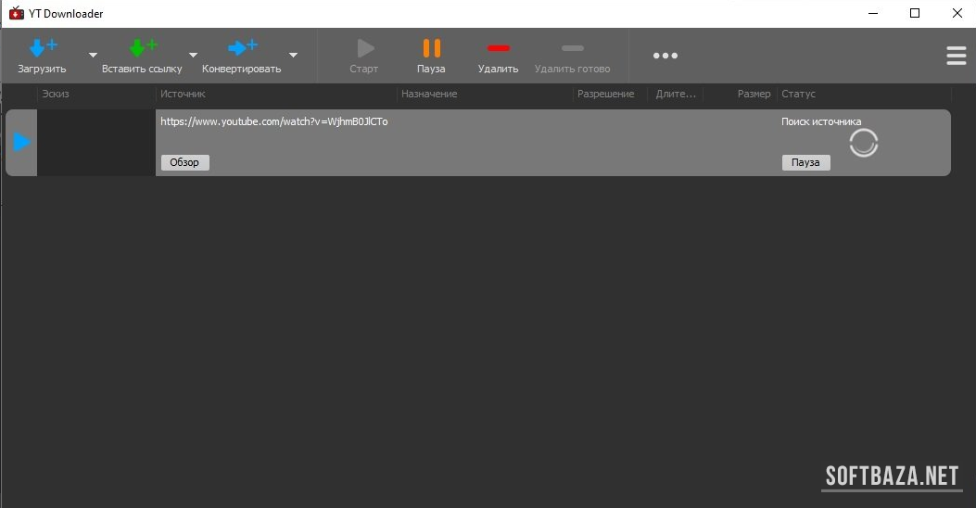The height and width of the screenshot is (508, 976).
Task: Click the green Вставить ссылку icon
Action: point(142,48)
